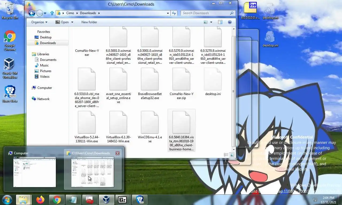The width and height of the screenshot is (342, 205).
Task: Open Brave Beta desktop shortcut
Action: click(10, 94)
